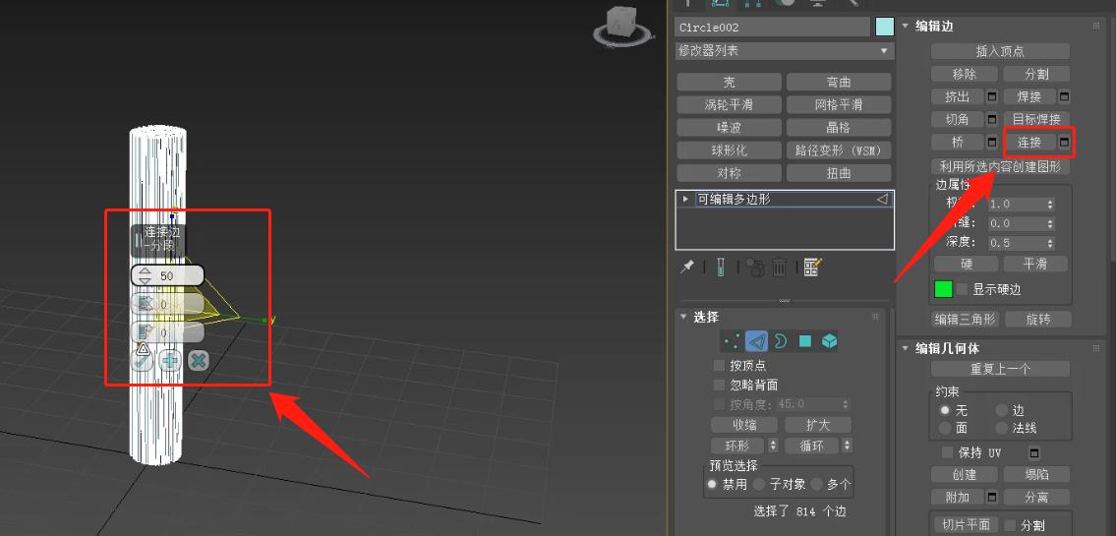Confirm the connect edges caddy with checkmark

coord(143,361)
